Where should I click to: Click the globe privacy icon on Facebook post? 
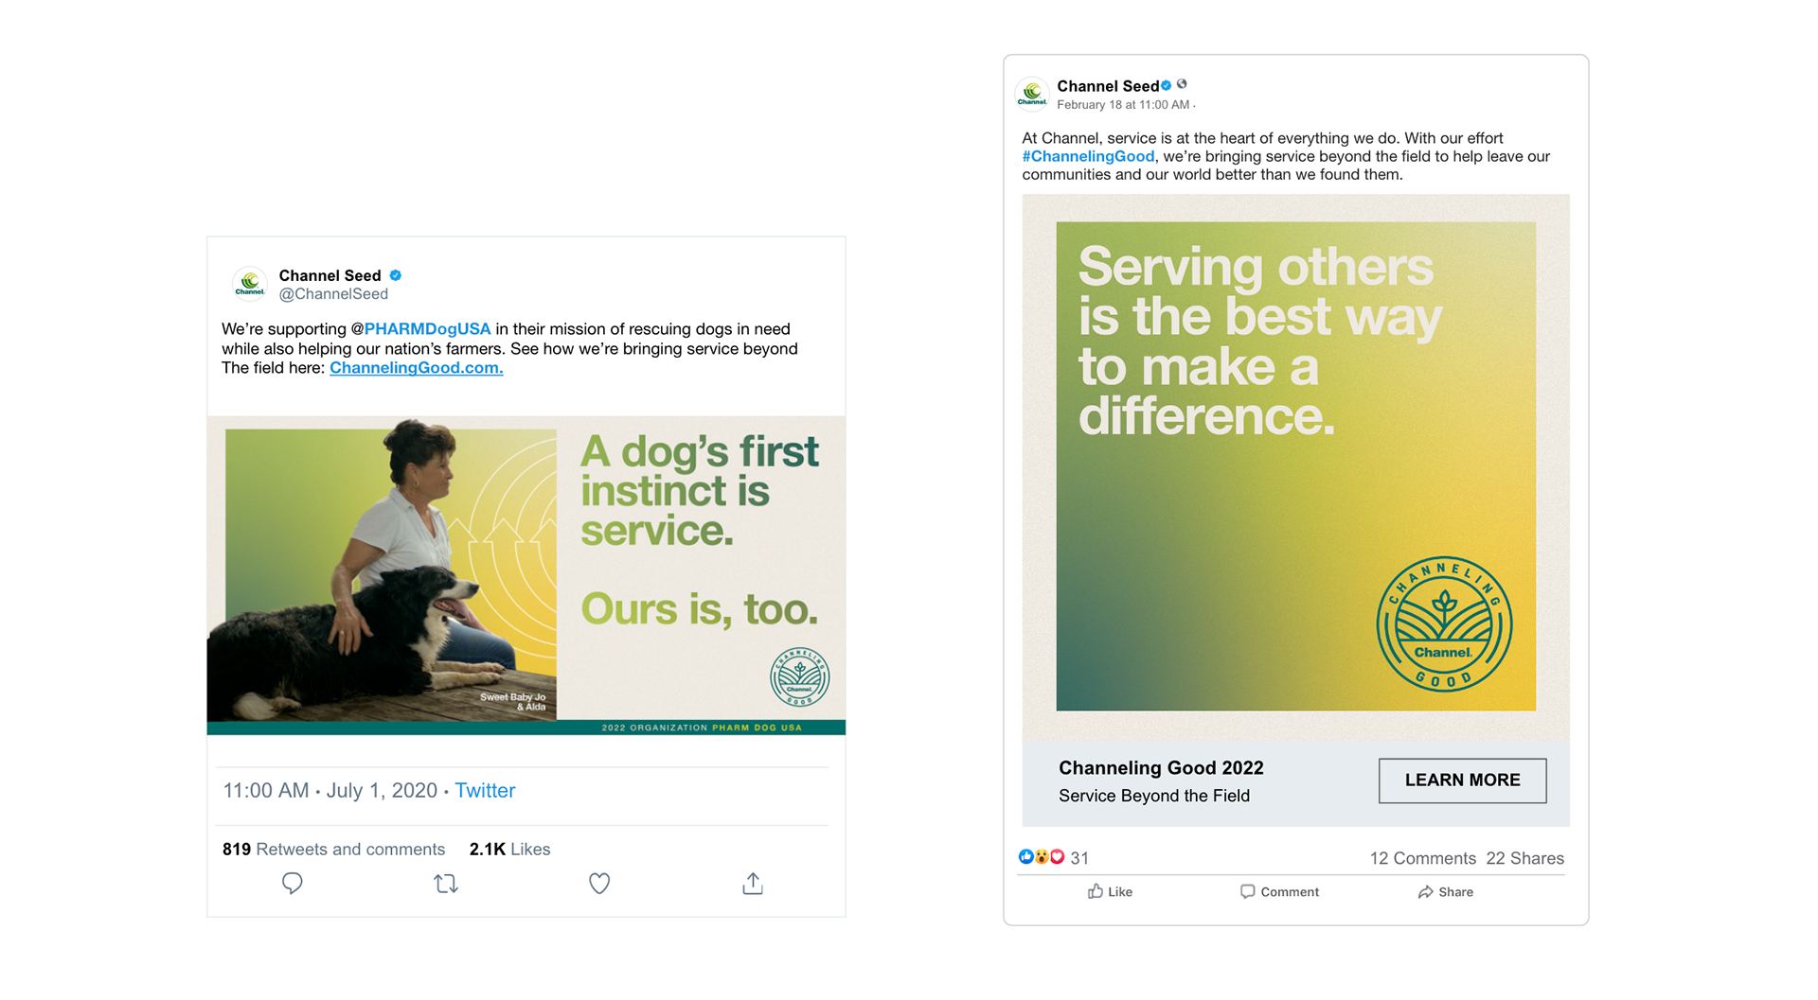click(1182, 84)
